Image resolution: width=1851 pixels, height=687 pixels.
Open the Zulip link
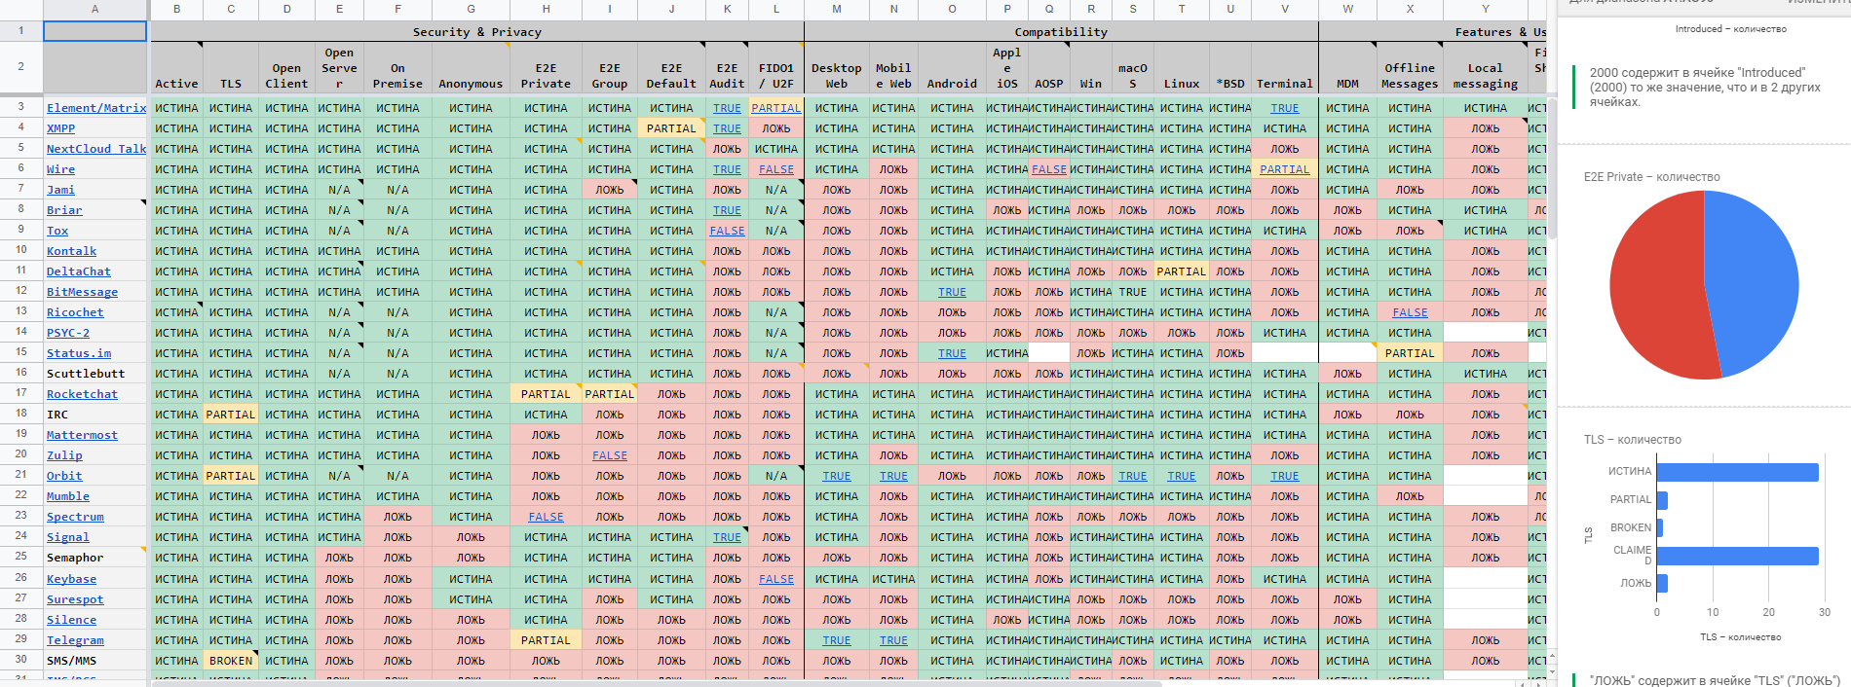point(64,455)
